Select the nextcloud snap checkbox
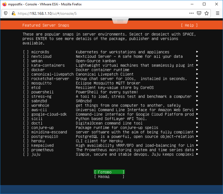This screenshot has width=223, height=194. pos(26,57)
